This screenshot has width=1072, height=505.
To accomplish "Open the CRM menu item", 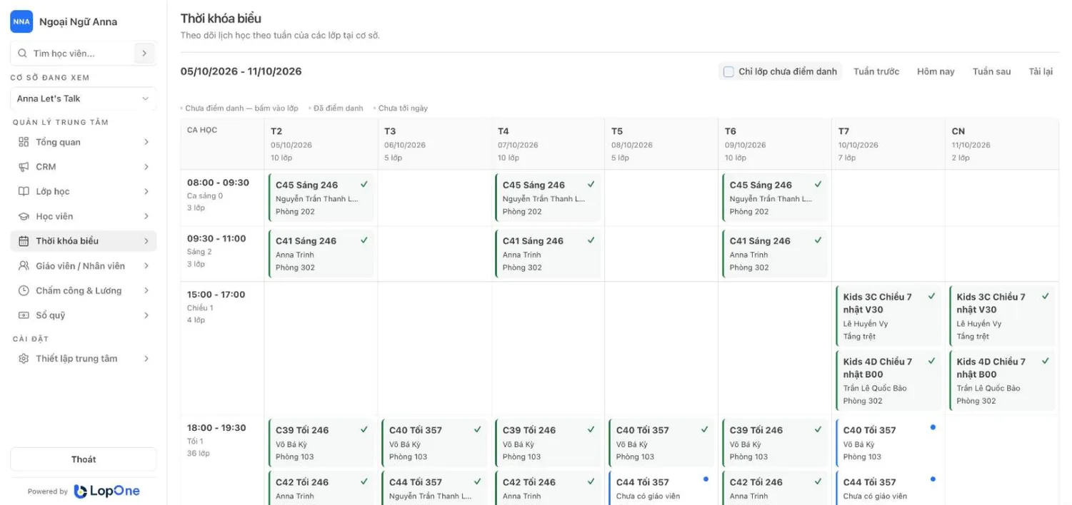I will (84, 167).
